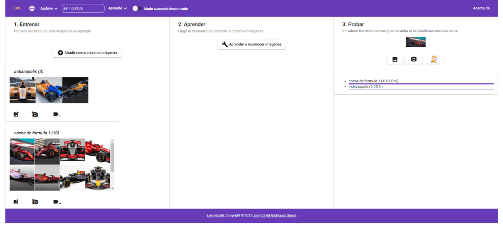
Task: Expand the Archivo dropdown menu
Action: point(49,8)
